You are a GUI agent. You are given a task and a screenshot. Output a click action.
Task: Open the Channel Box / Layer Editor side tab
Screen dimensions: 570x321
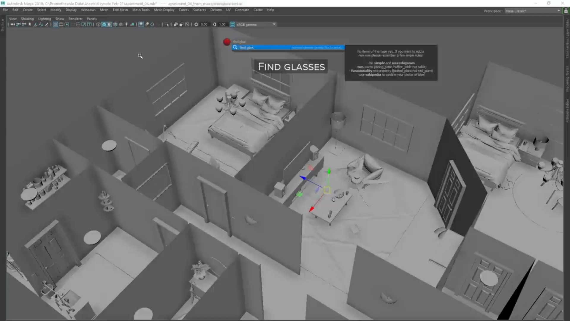567,39
